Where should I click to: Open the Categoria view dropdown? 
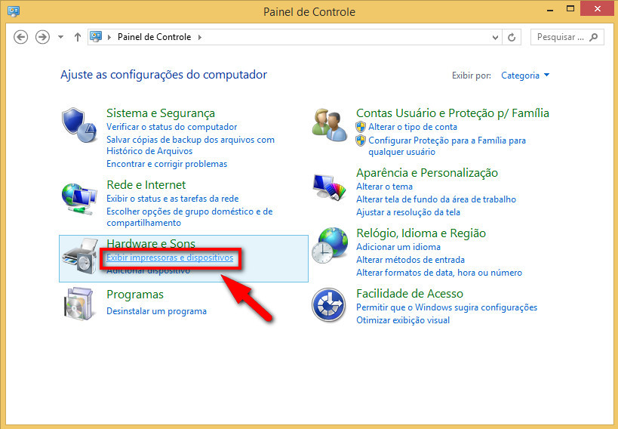coord(525,76)
